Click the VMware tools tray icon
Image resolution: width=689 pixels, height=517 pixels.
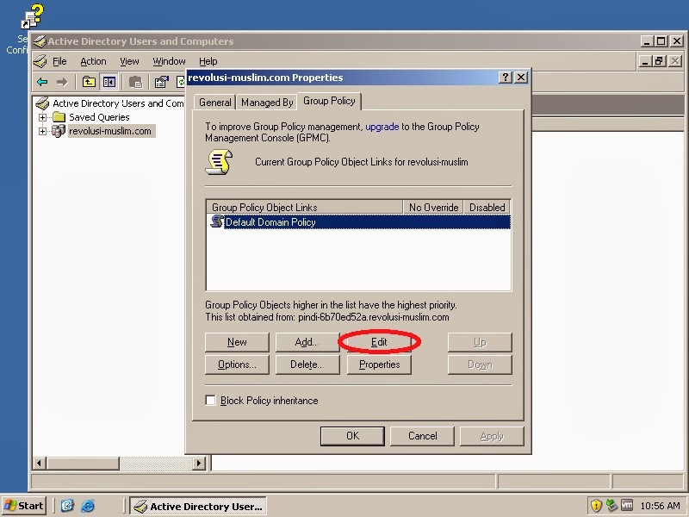click(x=627, y=506)
